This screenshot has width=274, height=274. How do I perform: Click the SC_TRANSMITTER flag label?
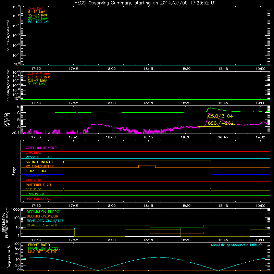tap(39, 166)
